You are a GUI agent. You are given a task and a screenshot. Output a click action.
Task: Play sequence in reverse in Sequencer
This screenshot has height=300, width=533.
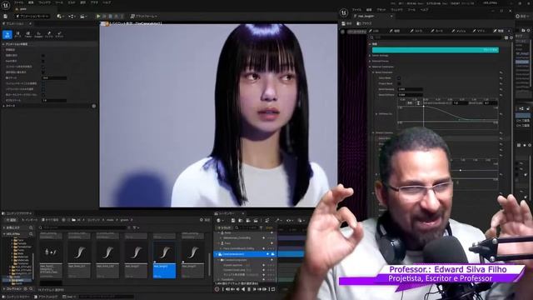tap(243, 289)
